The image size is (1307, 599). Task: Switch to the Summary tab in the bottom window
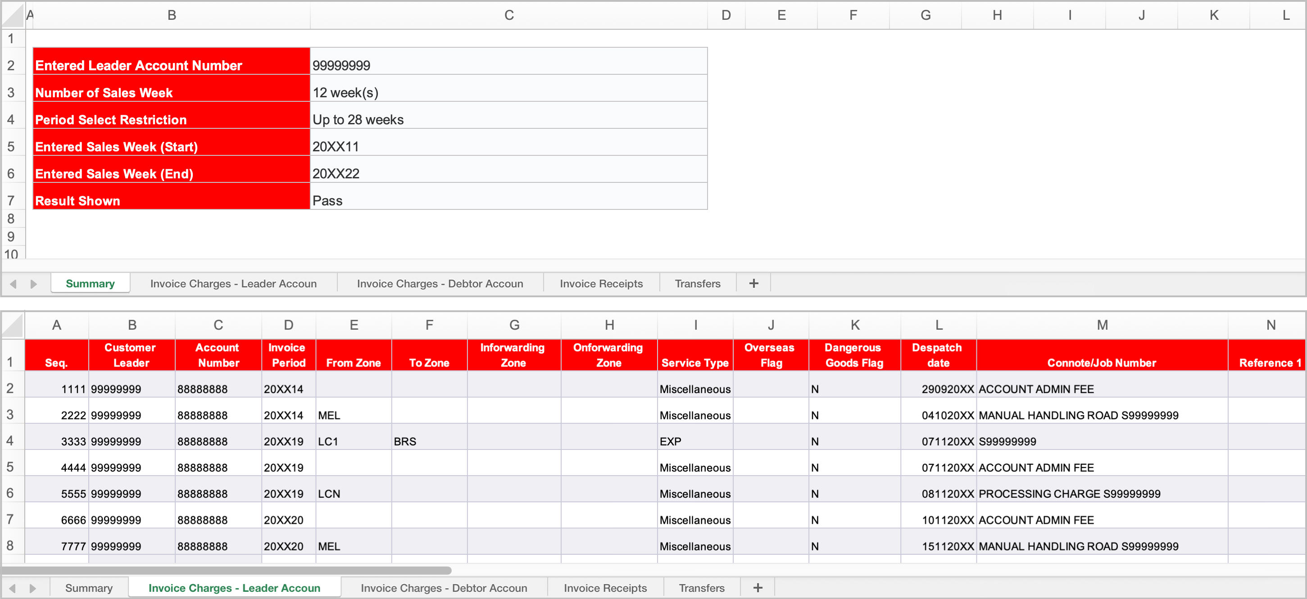(89, 587)
